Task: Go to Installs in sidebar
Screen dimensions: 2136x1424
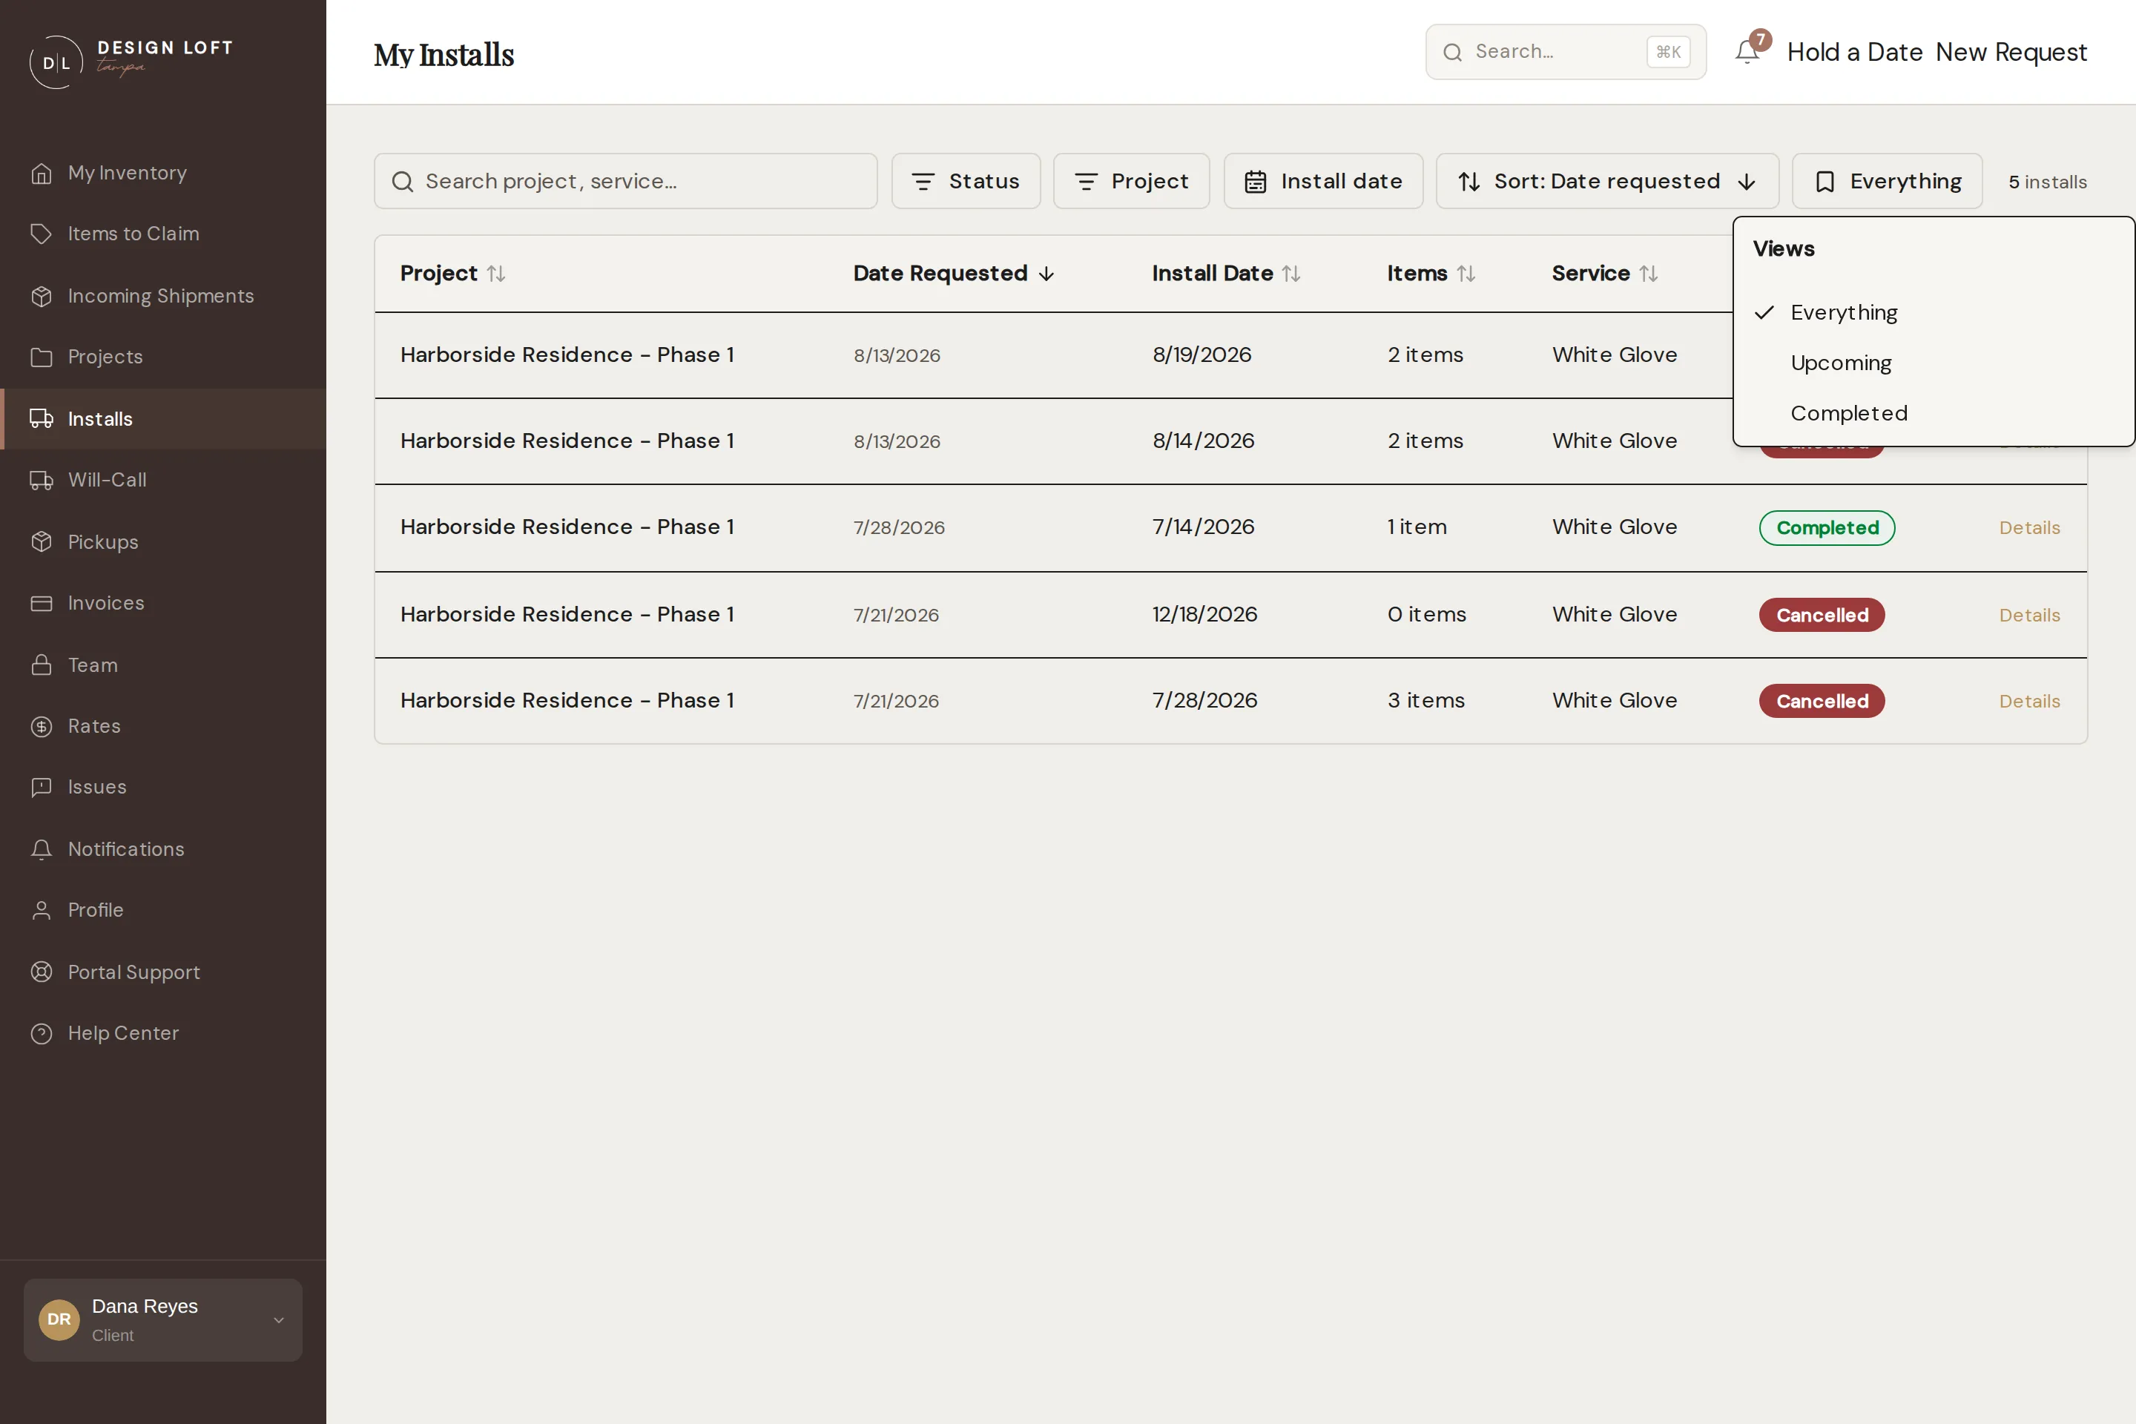Action: click(x=163, y=418)
